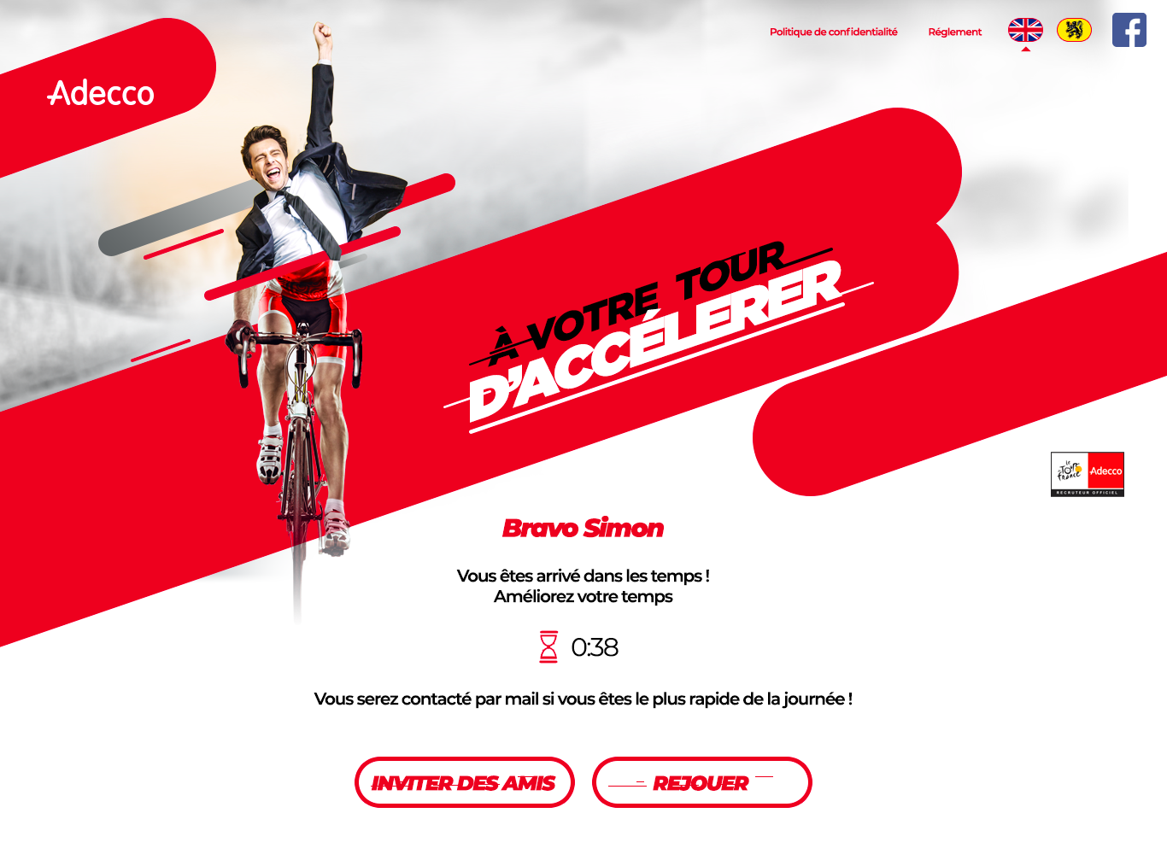Image resolution: width=1167 pixels, height=854 pixels.
Task: Click the small triangle under UK flag
Action: 1025,49
